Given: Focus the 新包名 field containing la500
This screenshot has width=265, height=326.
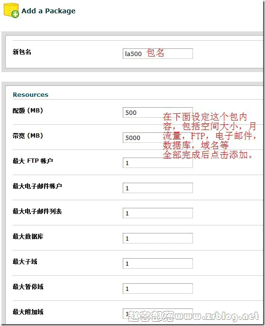Looking at the screenshot, I should tap(158, 54).
